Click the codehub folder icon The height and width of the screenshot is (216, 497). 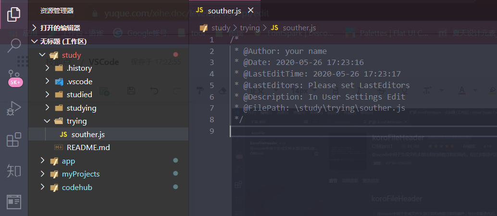pos(54,188)
